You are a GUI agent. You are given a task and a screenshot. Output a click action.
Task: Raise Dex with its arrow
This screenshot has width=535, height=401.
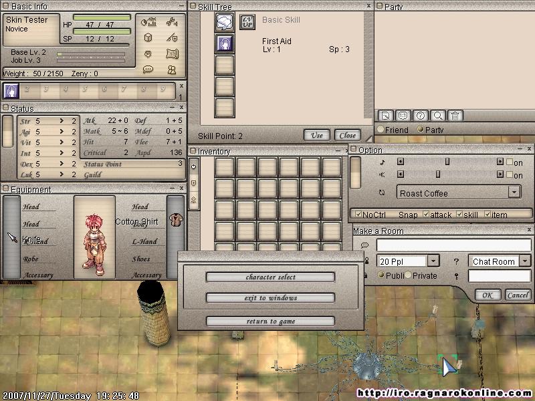click(62, 164)
